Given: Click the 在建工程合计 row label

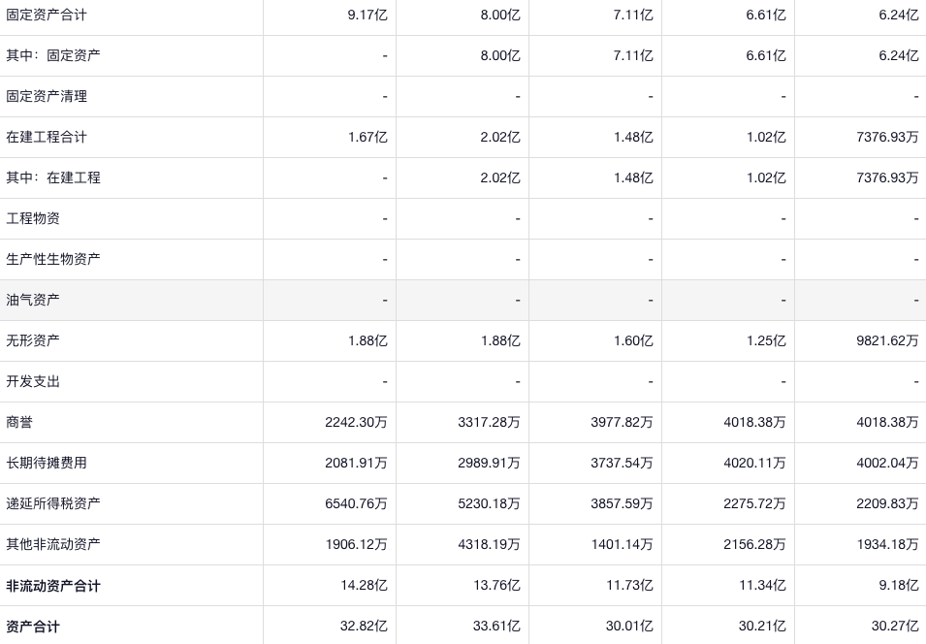Looking at the screenshot, I should point(47,137).
